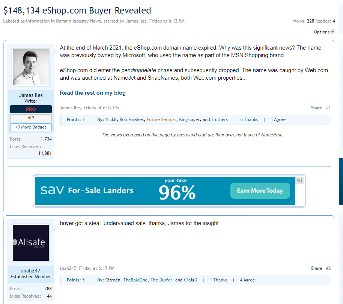Click 6 Thanks on first post
This screenshot has height=304, width=343.
[x=249, y=119]
